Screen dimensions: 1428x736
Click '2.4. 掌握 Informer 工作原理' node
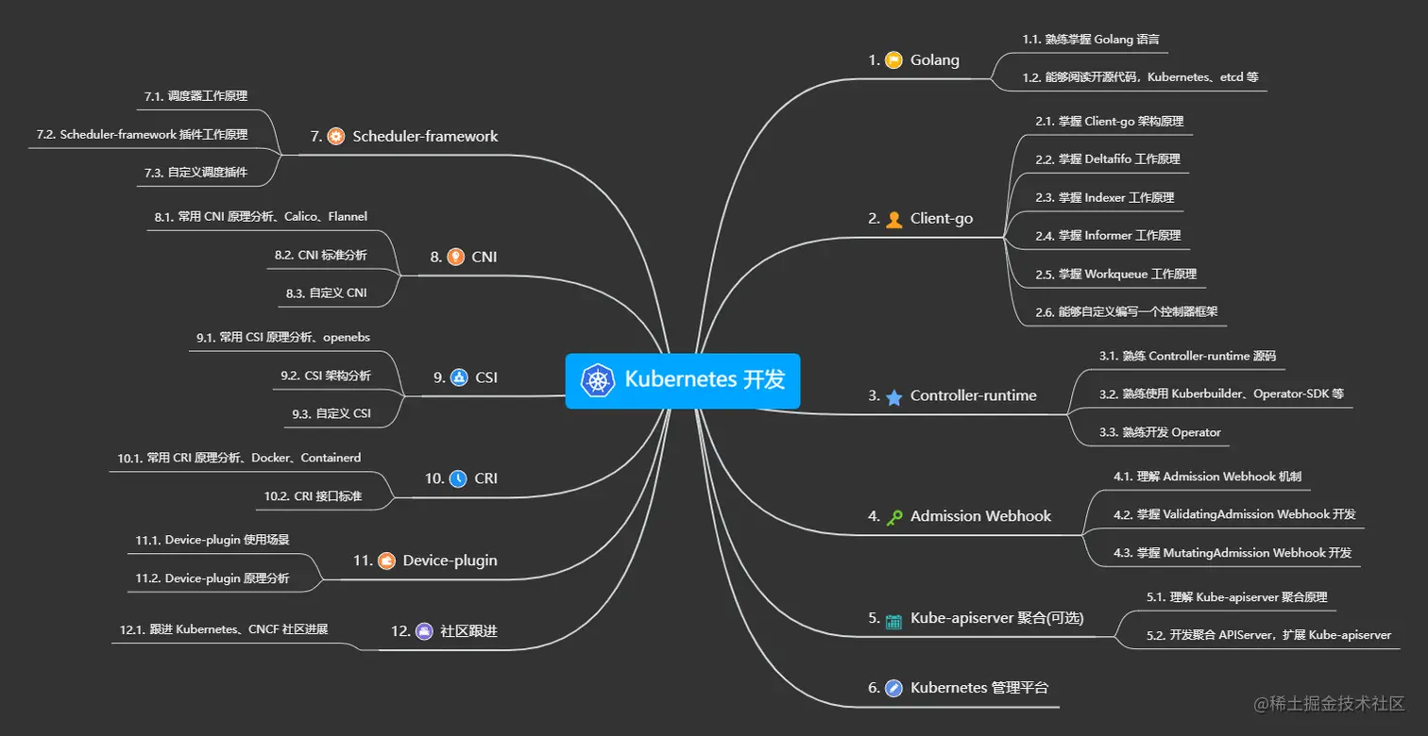point(1108,236)
